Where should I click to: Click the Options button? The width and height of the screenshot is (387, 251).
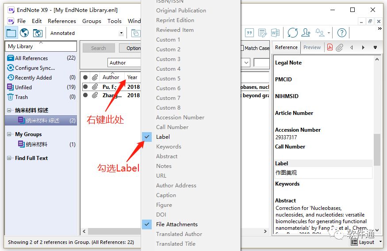(130, 48)
